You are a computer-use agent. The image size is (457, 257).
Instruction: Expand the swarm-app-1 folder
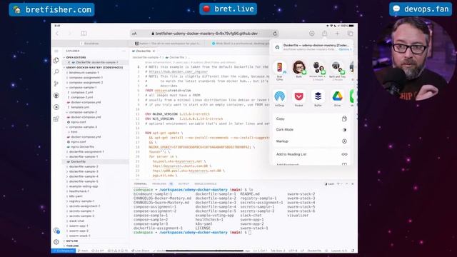[x=79, y=226]
